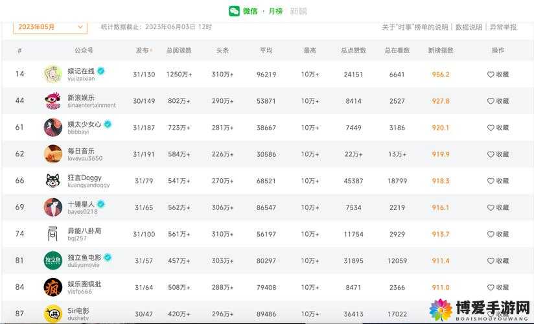Open the 异常举报 link
The image size is (534, 324).
click(503, 27)
